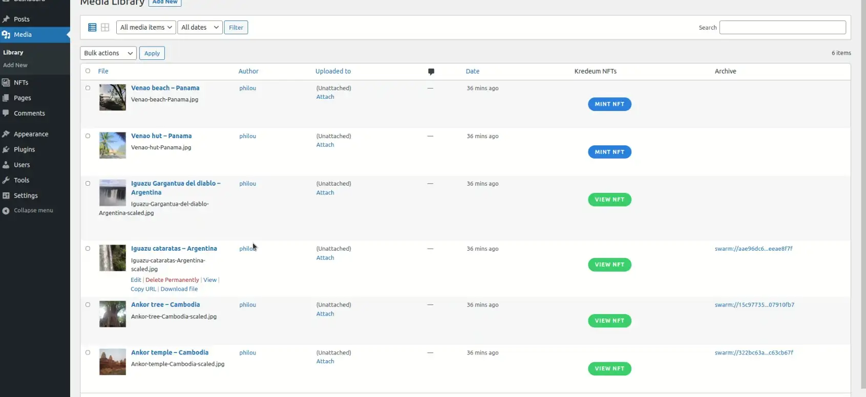Image resolution: width=866 pixels, height=397 pixels.
Task: Click the Settings sidebar icon
Action: 6,195
